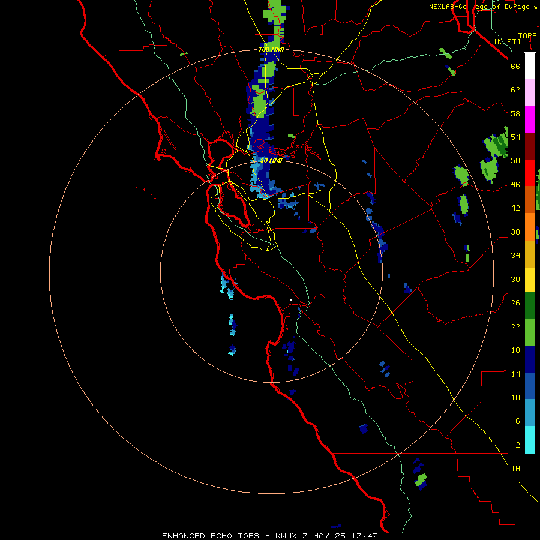
Task: Click the '54' legend value
Action: (515, 137)
